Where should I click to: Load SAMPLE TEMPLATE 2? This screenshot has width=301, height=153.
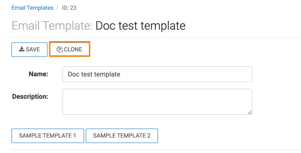pyautogui.click(x=122, y=136)
